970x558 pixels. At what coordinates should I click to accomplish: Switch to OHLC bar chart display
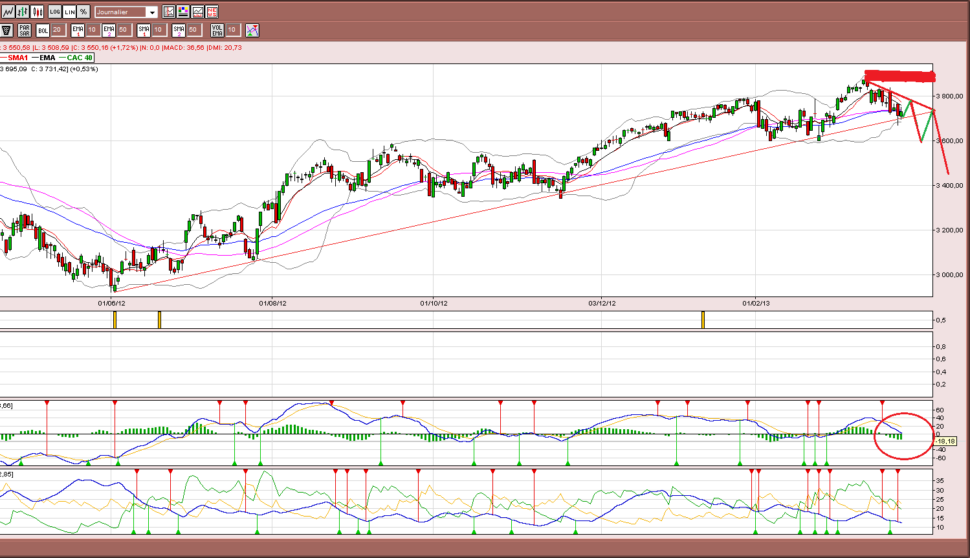pos(23,12)
